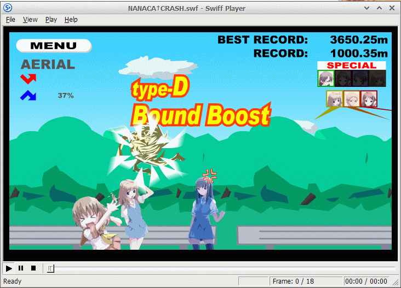Stop the SWF playback
Viewport: 401px width, 288px height.
[x=33, y=268]
